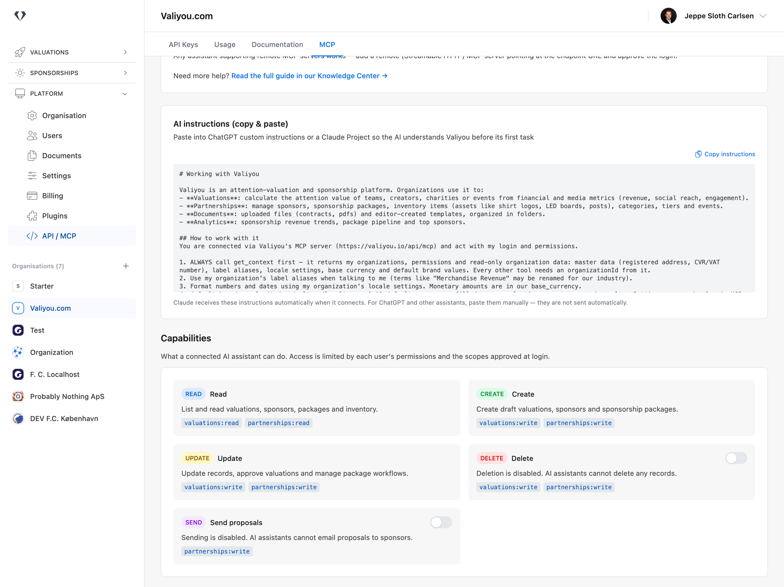The height and width of the screenshot is (587, 784).
Task: Collapse the Platform section chevron
Action: (x=125, y=94)
